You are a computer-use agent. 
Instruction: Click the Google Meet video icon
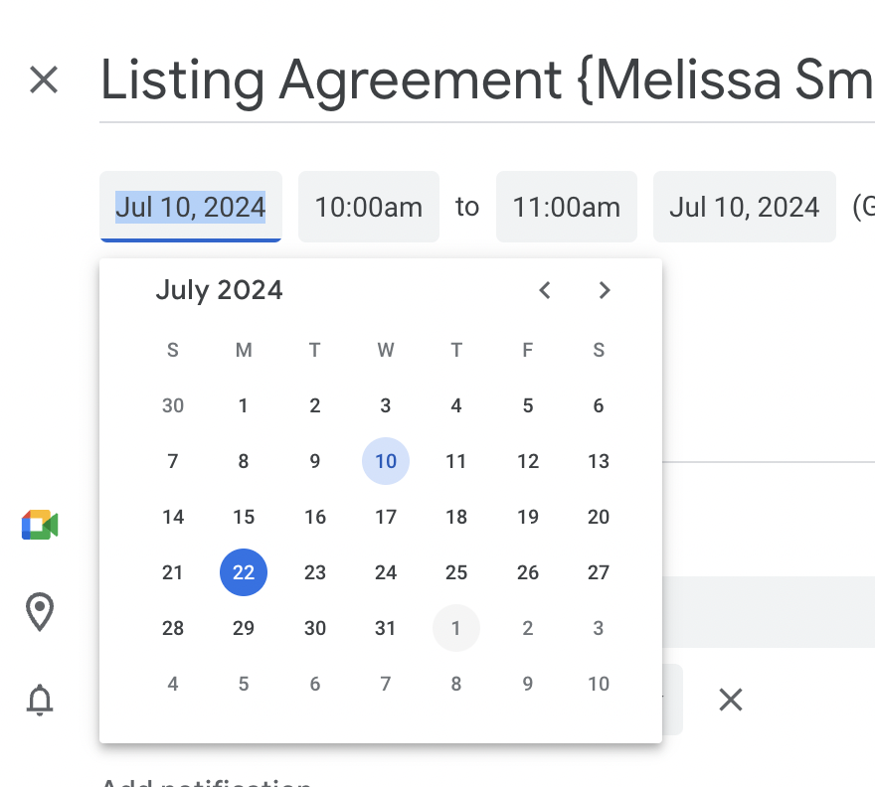(40, 526)
